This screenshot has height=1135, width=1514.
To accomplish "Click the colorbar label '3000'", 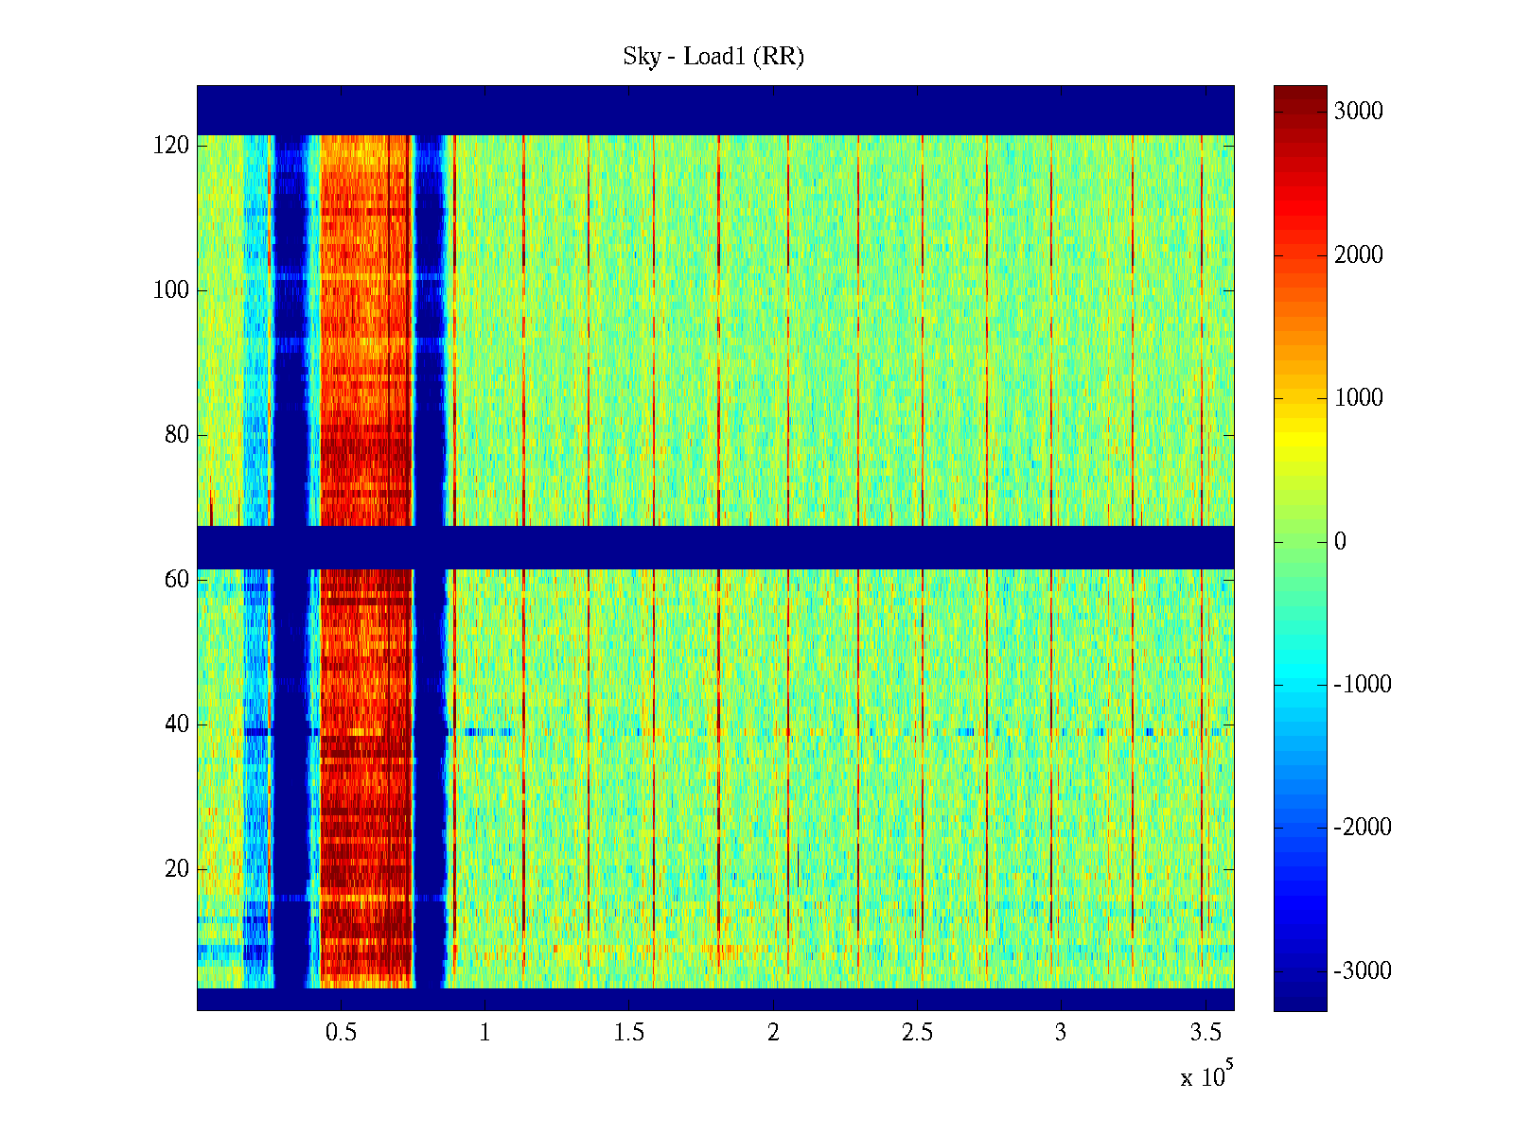I will (x=1358, y=112).
